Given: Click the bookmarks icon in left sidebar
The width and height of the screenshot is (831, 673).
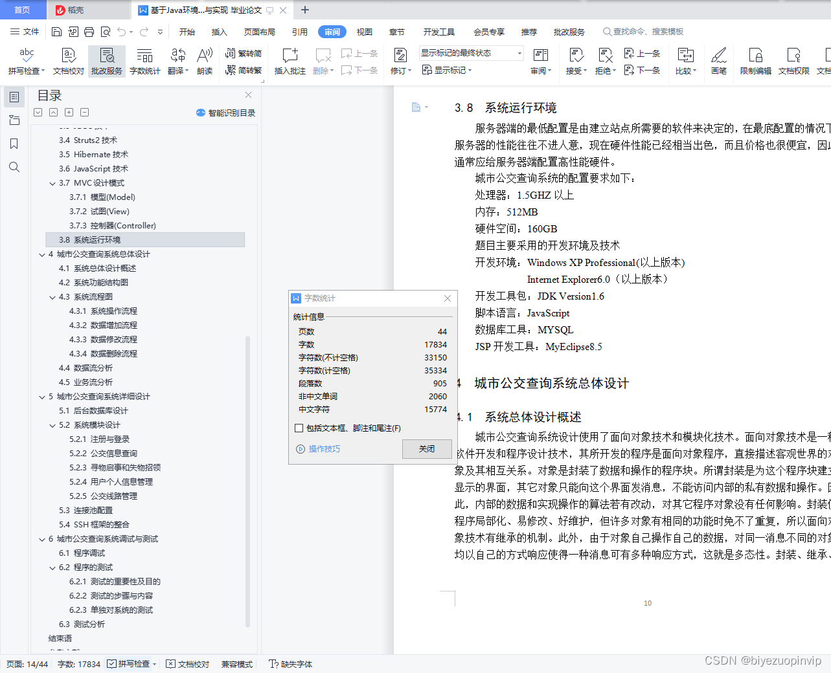Looking at the screenshot, I should tap(14, 144).
